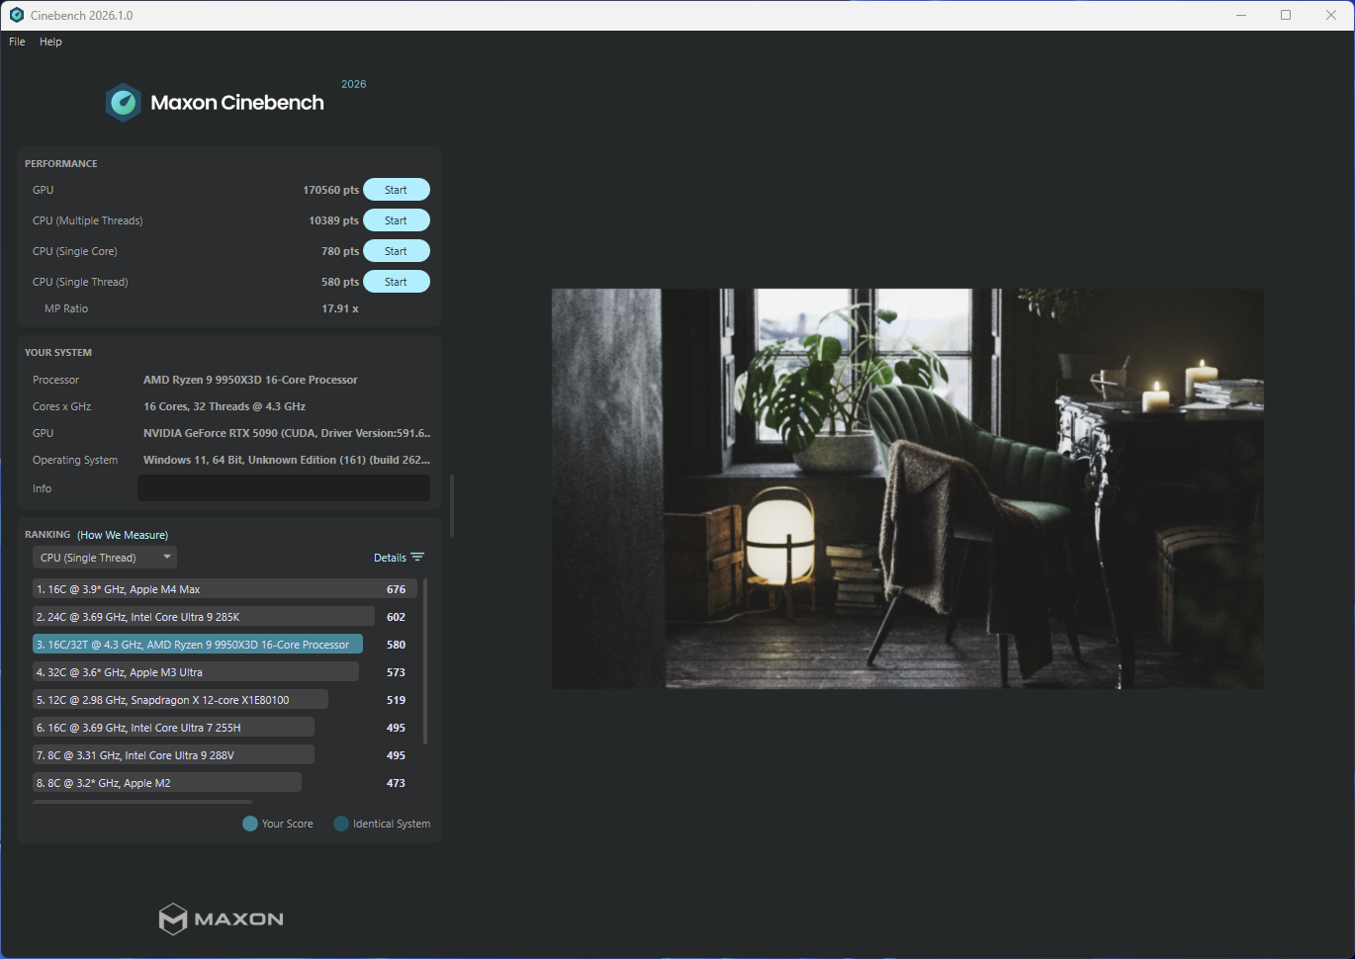Minimize the Cinebench window

coord(1241,15)
